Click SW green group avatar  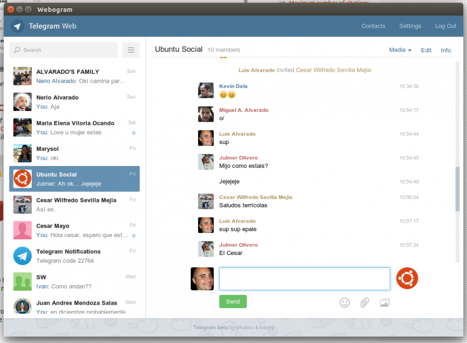pos(22,281)
